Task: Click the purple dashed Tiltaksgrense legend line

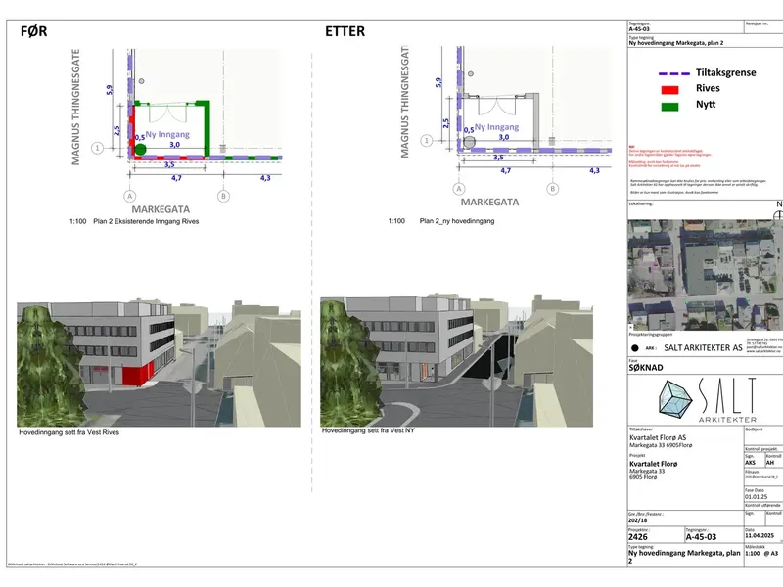Action: 674,73
